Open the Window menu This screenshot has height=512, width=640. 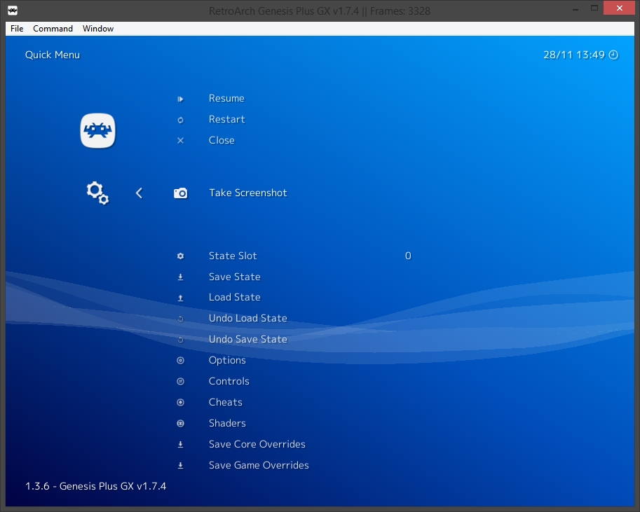pos(98,29)
